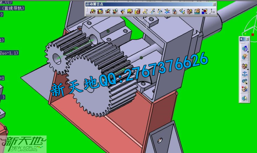Click the red compass anchor square
The image size is (257, 153).
pos(252,34)
